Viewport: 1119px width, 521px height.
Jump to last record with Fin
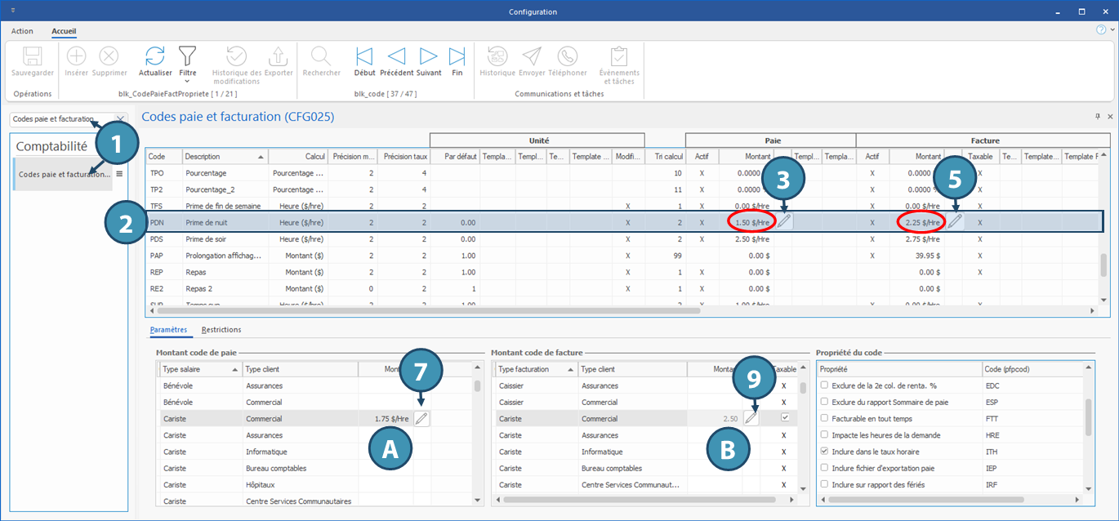[x=457, y=56]
